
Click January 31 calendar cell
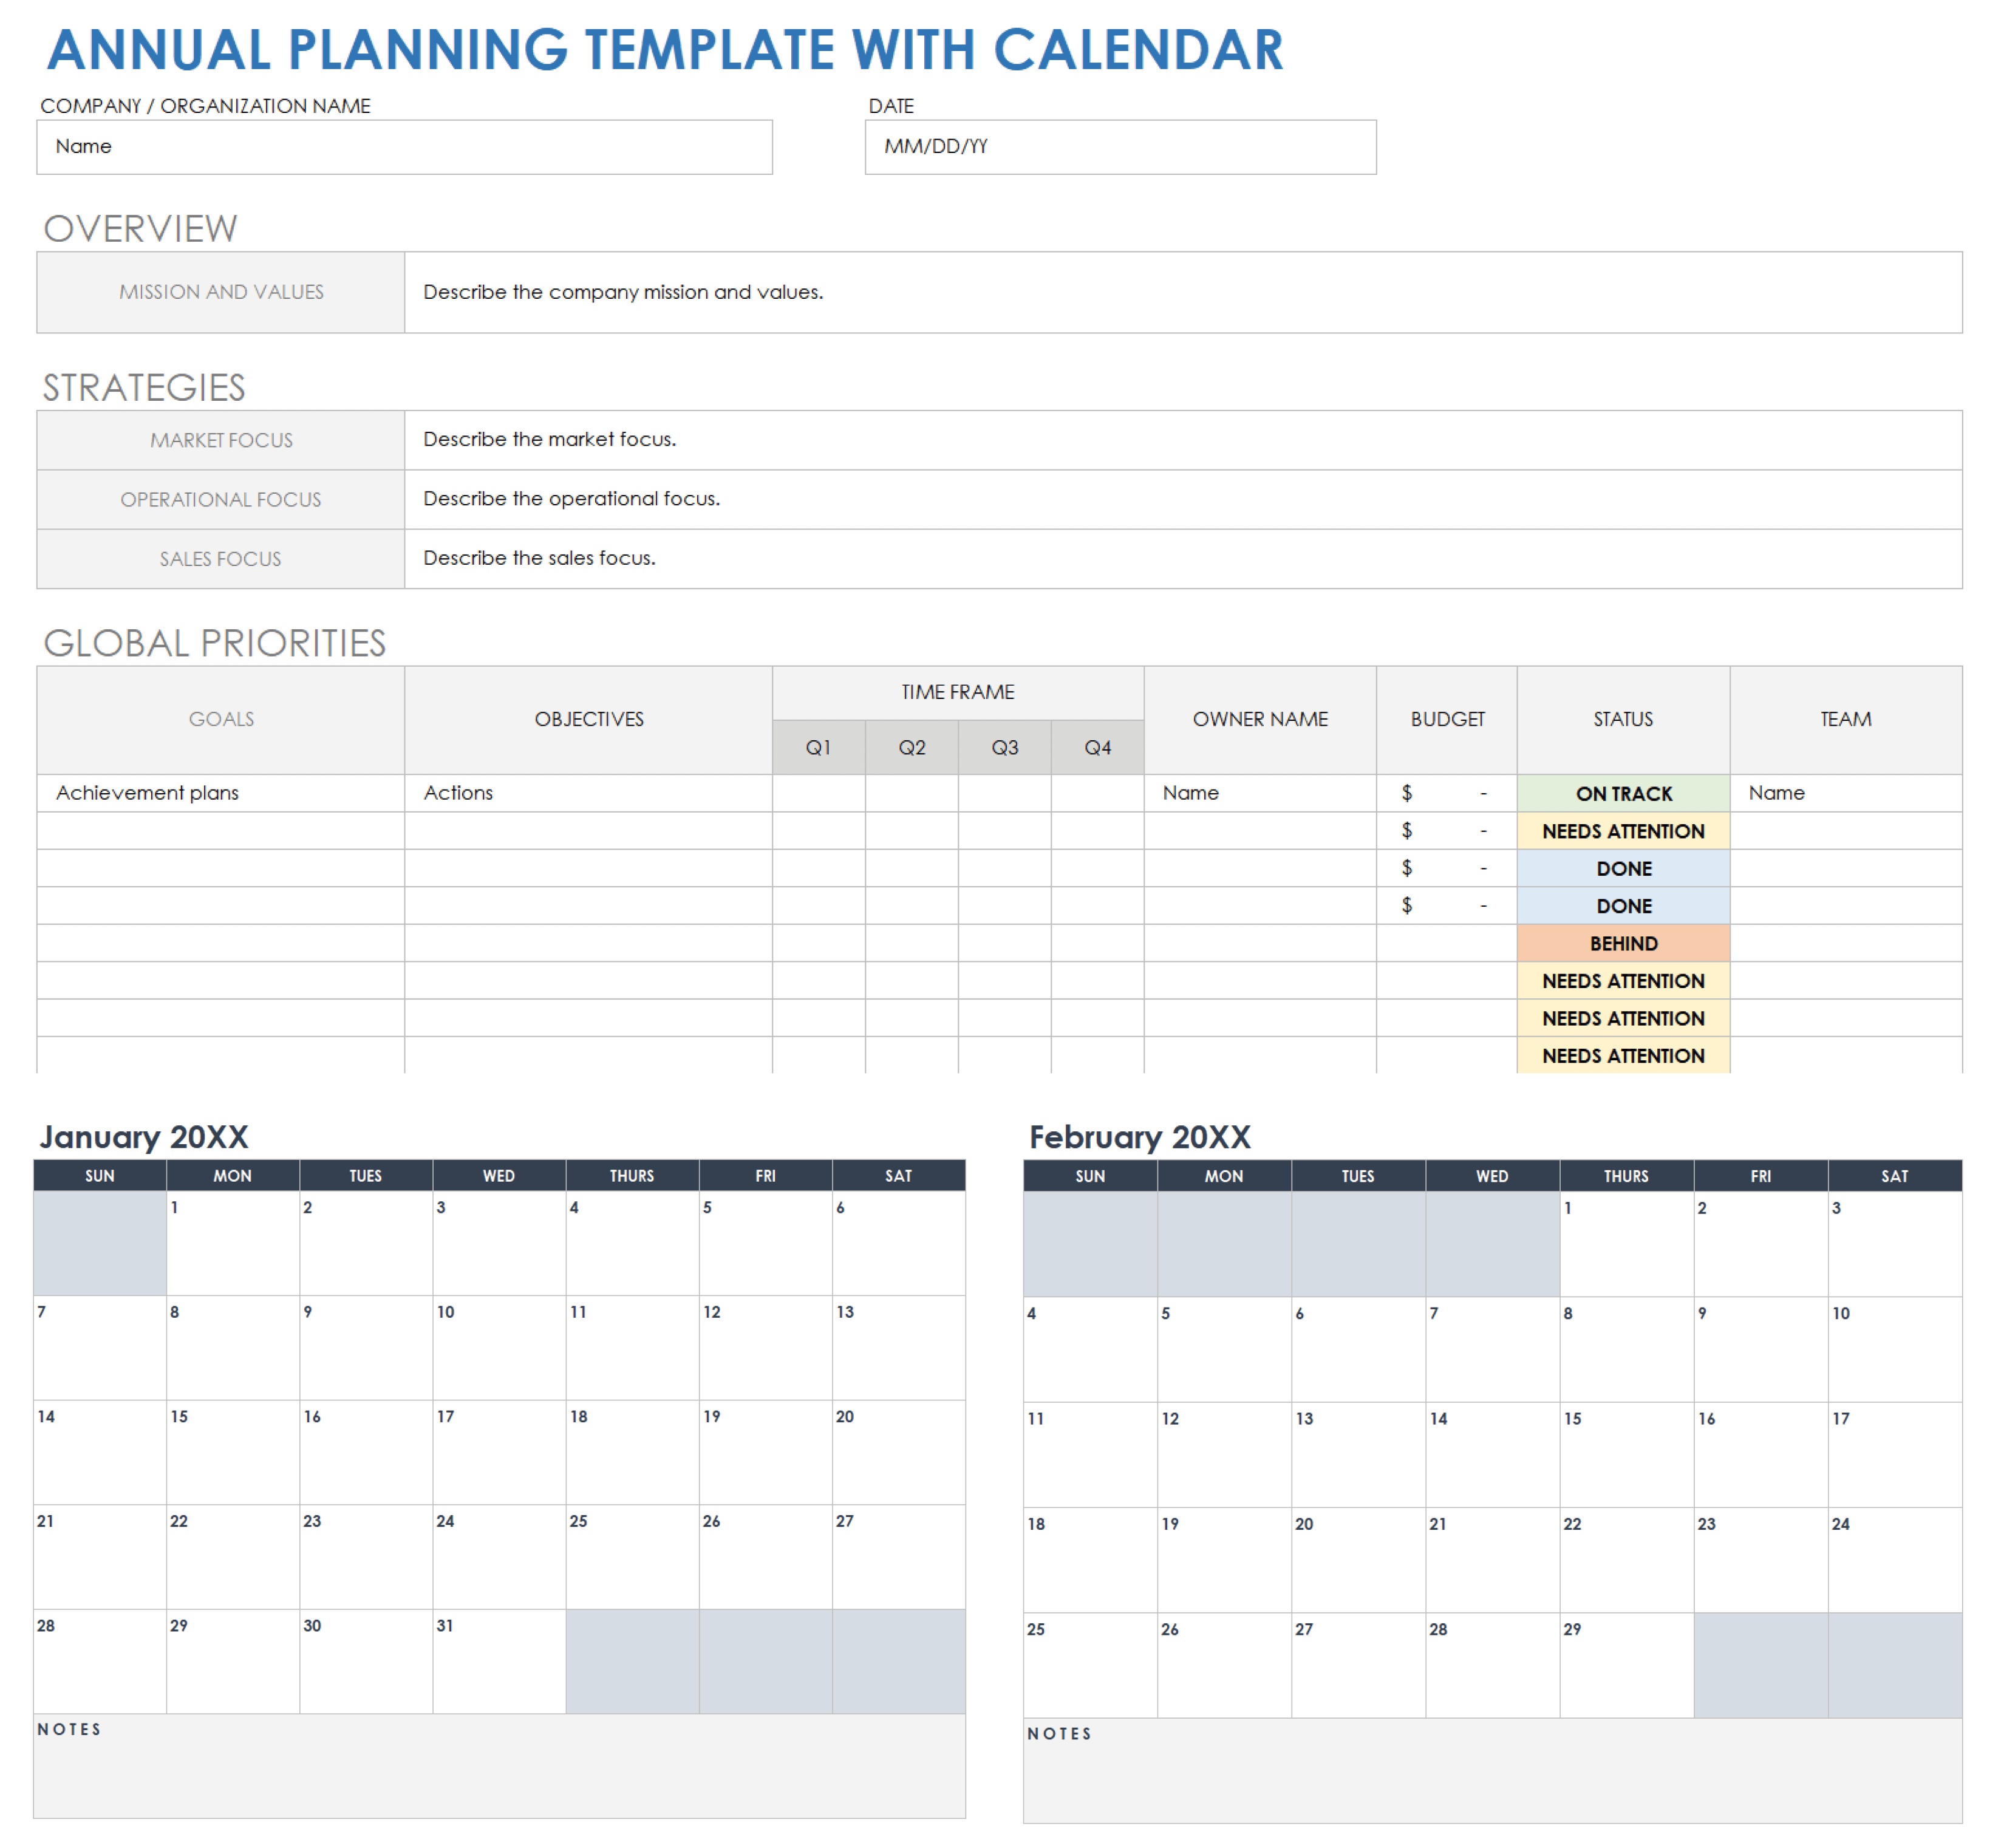pos(499,1661)
